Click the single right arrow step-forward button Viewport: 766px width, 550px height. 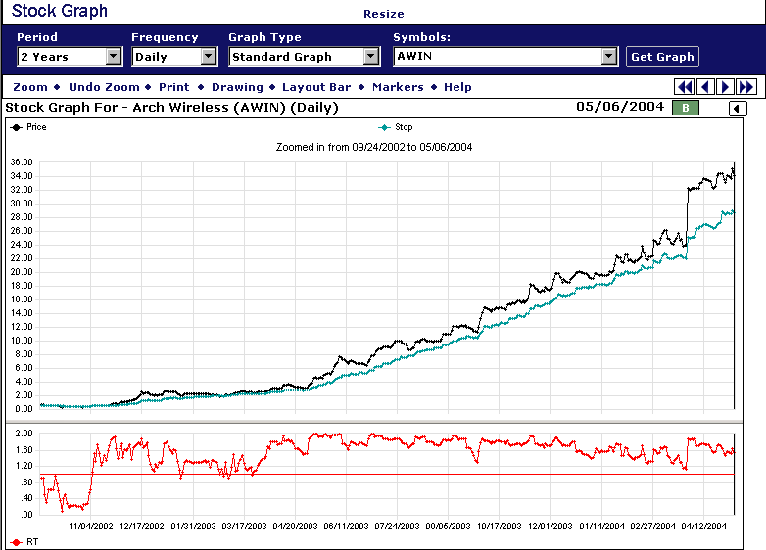726,87
